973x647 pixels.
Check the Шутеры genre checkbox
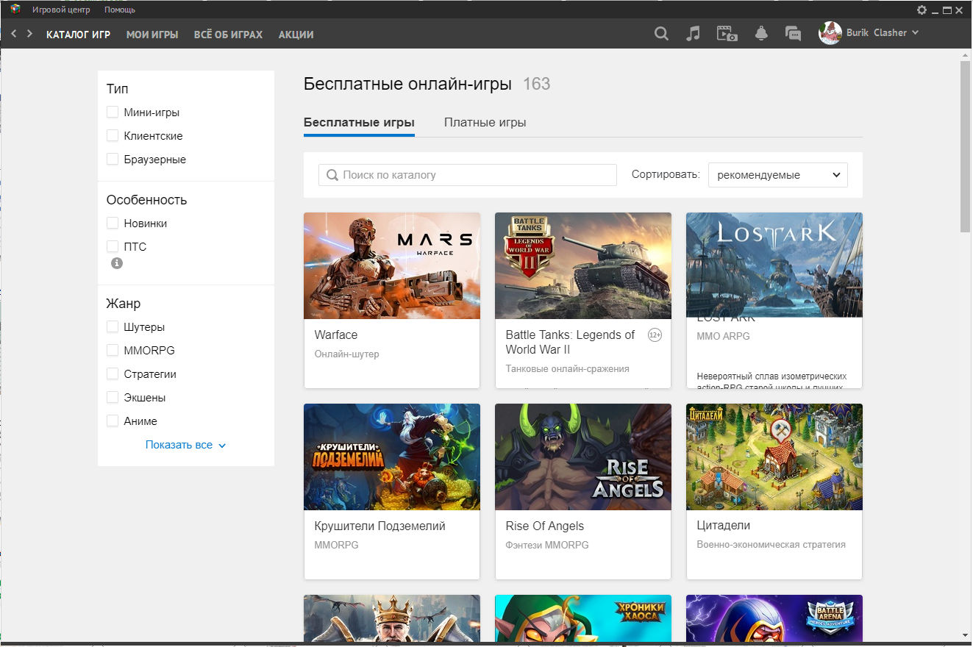click(113, 327)
